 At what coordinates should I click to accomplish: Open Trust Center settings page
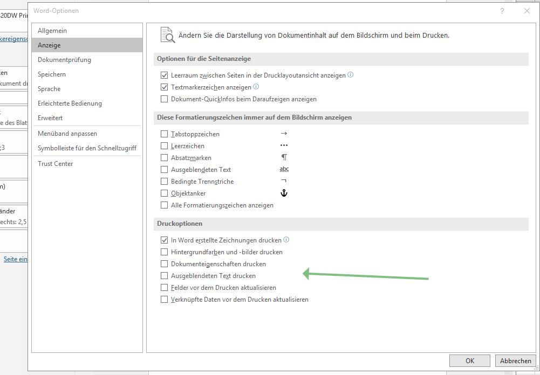(56, 164)
